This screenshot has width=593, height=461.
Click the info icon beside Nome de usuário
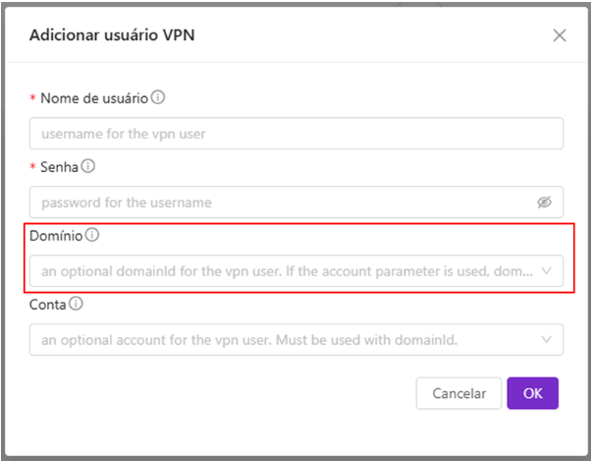[158, 97]
